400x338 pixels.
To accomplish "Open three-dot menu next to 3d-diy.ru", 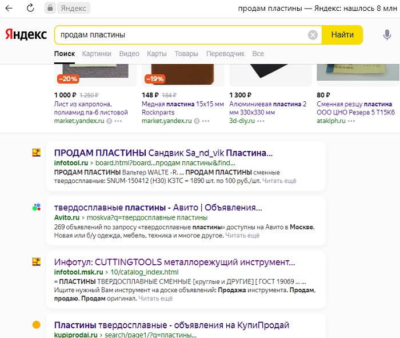I will [x=261, y=121].
